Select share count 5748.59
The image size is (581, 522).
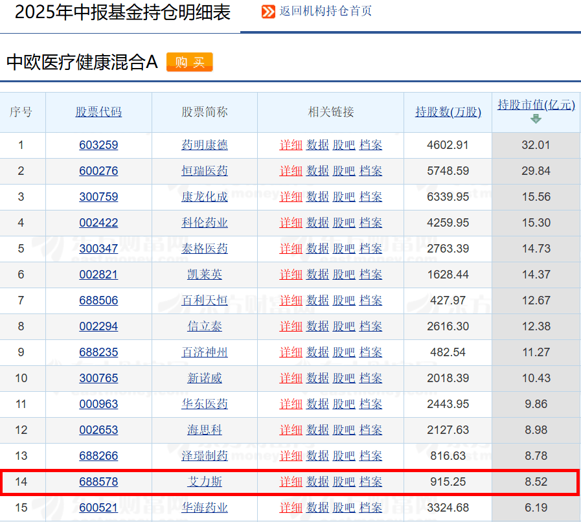[x=448, y=171]
